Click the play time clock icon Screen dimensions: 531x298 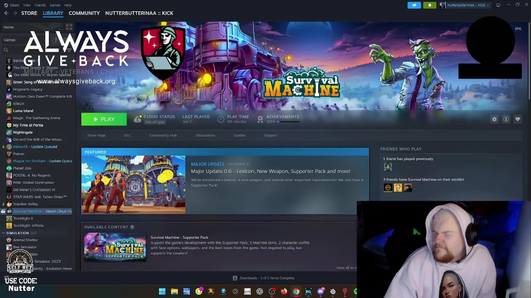(x=221, y=119)
